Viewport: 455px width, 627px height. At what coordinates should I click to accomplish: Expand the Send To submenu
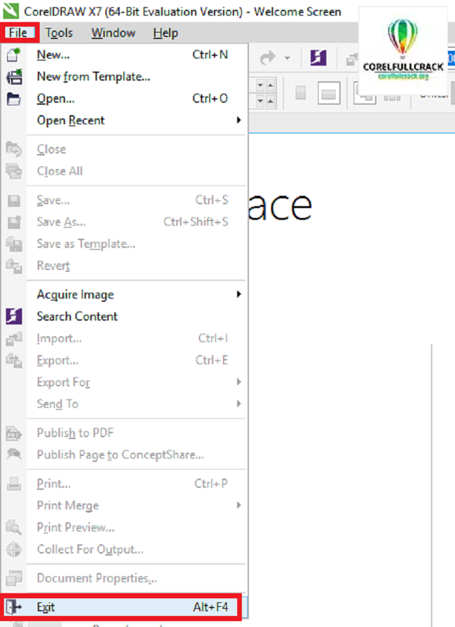[x=239, y=403]
